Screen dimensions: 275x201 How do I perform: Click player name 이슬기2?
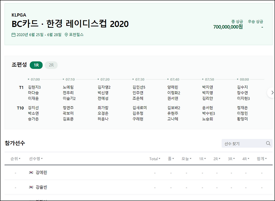[x=69, y=98]
